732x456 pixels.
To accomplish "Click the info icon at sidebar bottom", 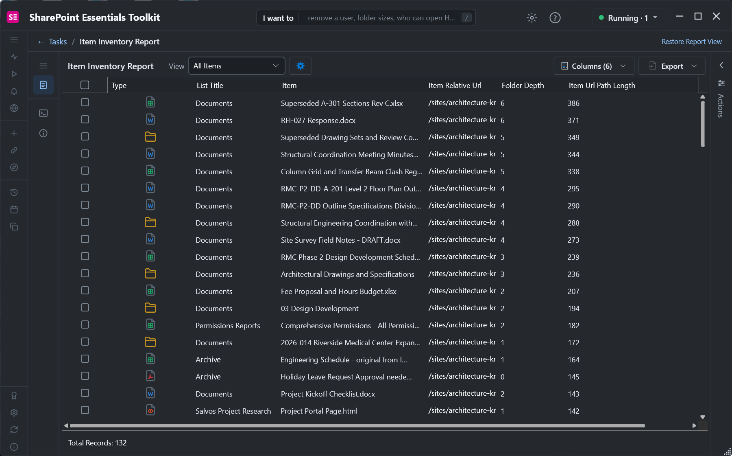I will tap(14, 447).
